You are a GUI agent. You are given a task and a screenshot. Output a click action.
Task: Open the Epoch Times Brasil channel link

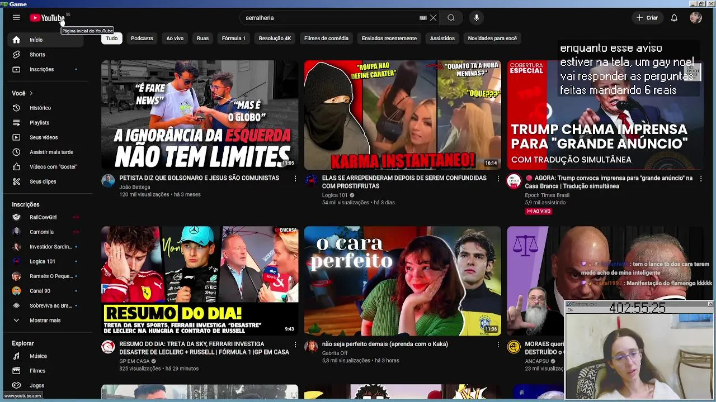(547, 195)
